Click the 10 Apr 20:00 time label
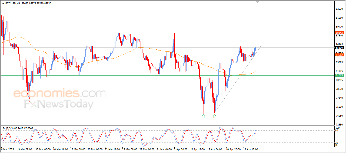This screenshot has height=153, width=346. coord(233,149)
